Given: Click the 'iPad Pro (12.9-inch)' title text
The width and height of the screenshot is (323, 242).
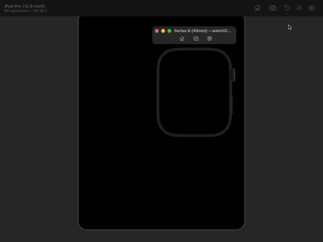Looking at the screenshot, I should tap(25, 6).
